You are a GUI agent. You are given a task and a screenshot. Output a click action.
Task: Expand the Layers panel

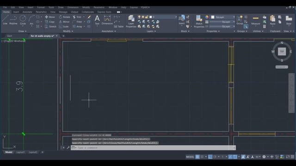151,31
